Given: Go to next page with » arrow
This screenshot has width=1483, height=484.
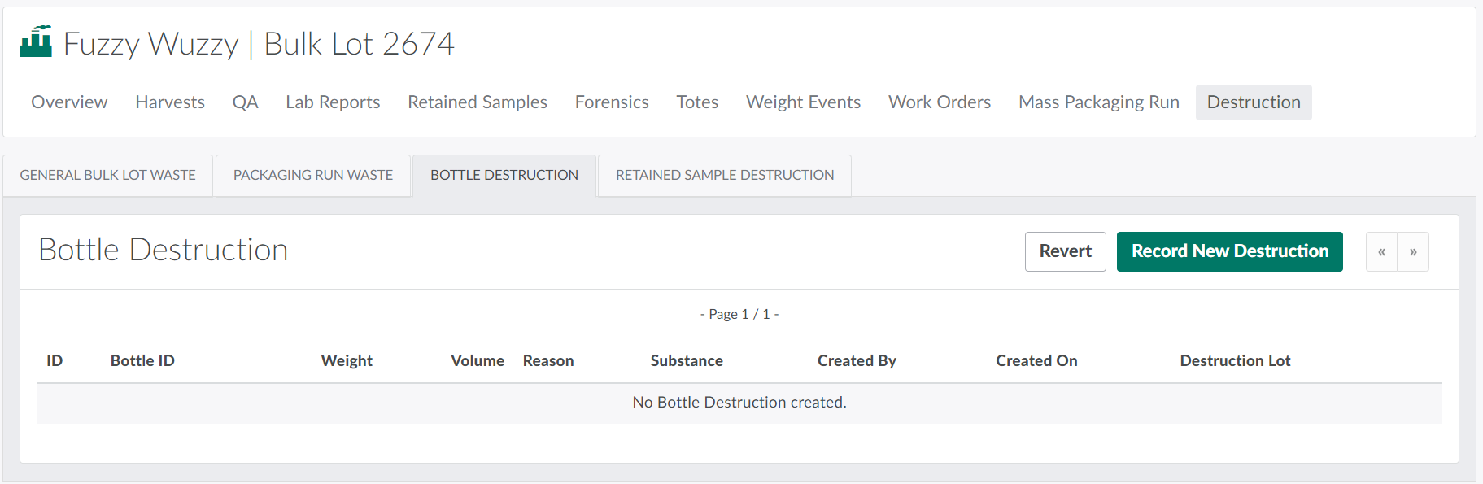Looking at the screenshot, I should (1413, 252).
